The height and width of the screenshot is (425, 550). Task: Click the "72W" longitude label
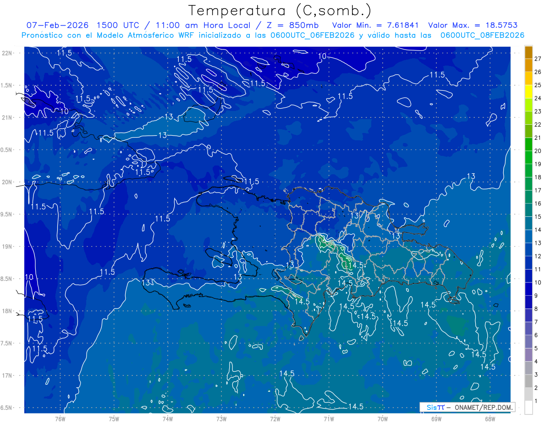(x=275, y=419)
